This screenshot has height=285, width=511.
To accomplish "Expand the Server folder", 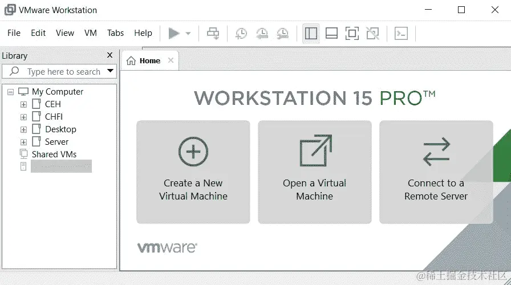I will pos(23,142).
